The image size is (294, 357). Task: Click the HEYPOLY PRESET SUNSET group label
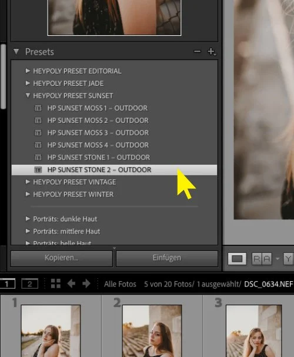pos(73,96)
